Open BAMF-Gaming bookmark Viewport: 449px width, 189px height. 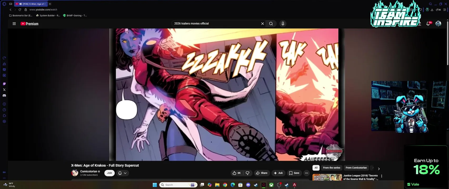coord(75,15)
